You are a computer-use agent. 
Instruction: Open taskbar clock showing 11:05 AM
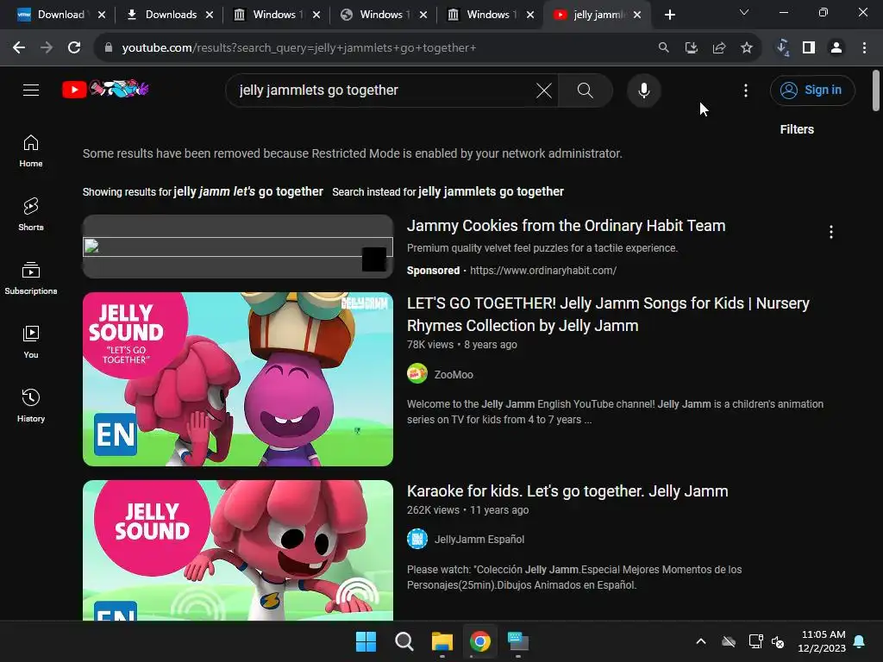(822, 641)
